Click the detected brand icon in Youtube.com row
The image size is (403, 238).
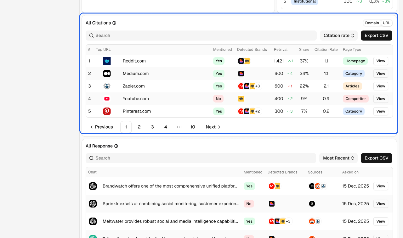241,99
